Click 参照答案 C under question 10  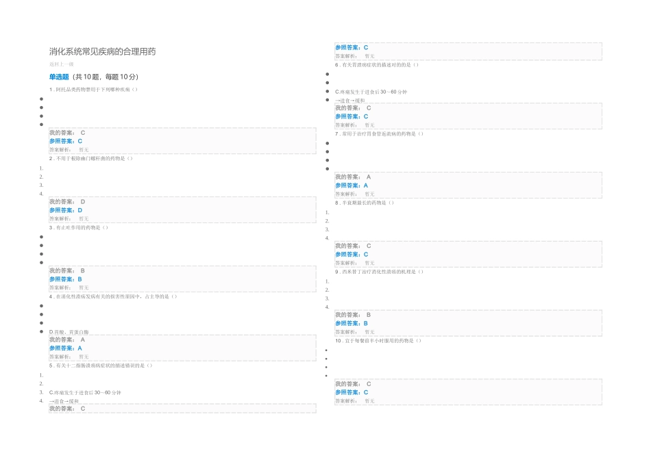pos(352,392)
